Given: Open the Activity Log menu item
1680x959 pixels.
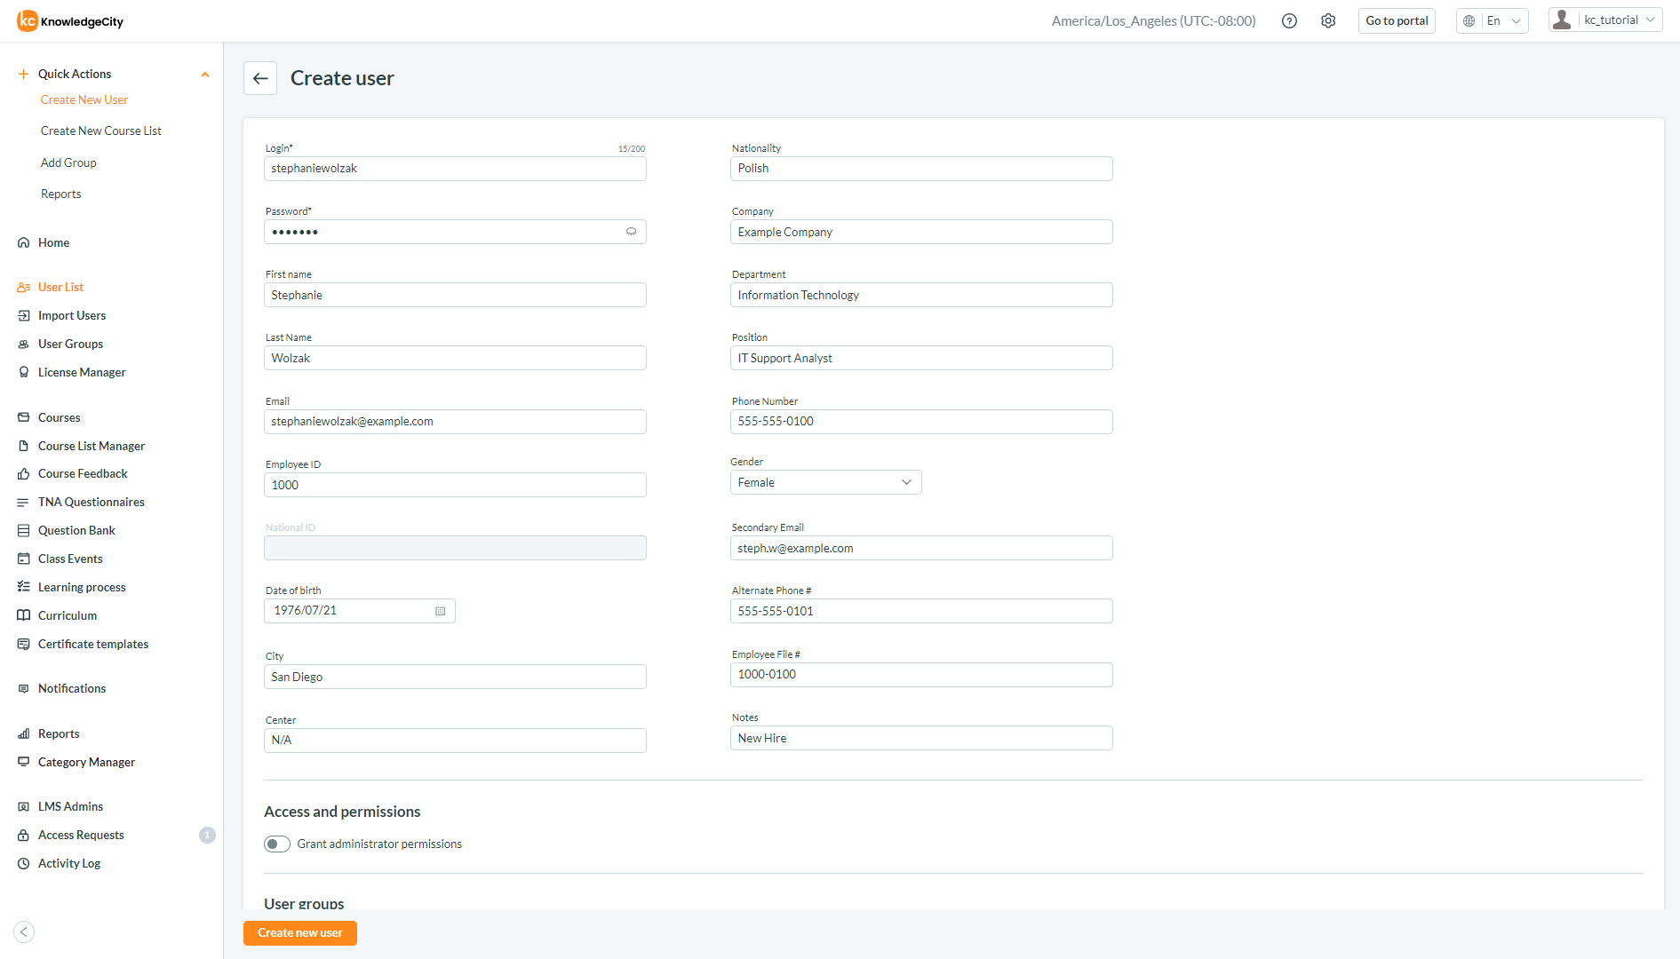Looking at the screenshot, I should 69,863.
